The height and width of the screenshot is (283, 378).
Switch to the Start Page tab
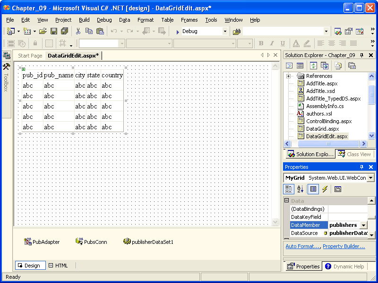coord(30,56)
